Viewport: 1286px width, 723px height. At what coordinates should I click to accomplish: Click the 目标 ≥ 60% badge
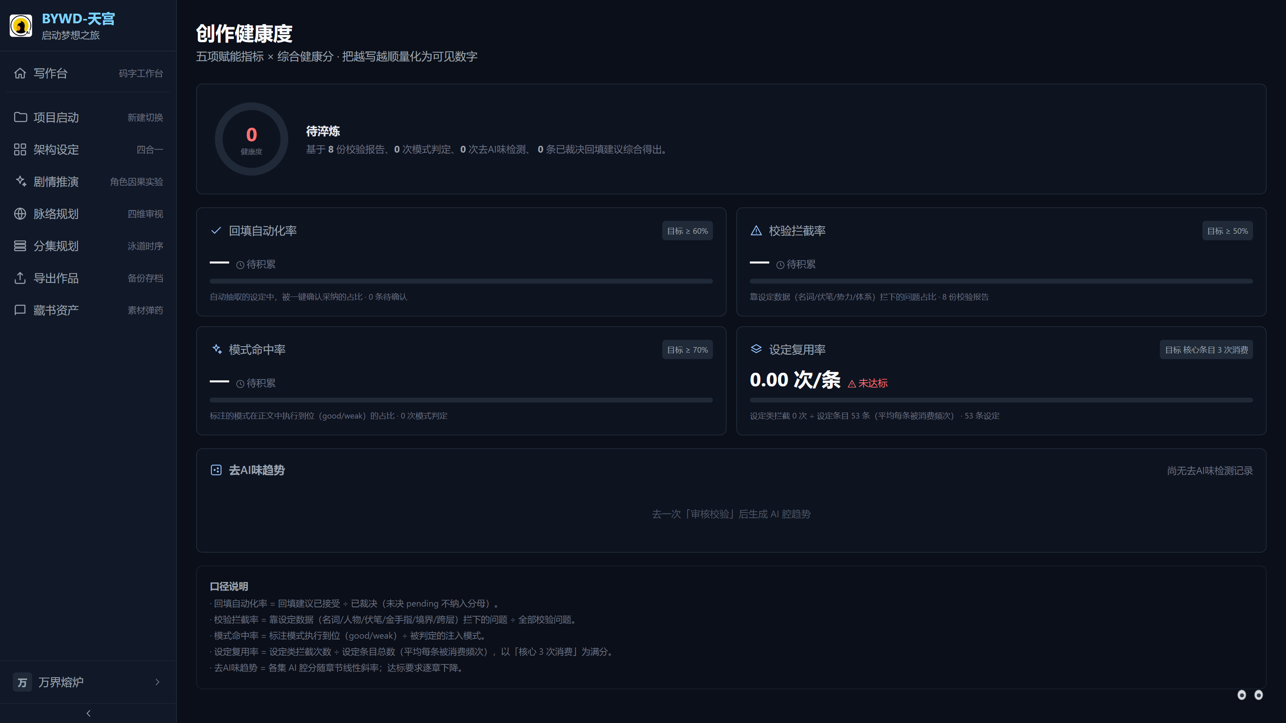point(688,231)
